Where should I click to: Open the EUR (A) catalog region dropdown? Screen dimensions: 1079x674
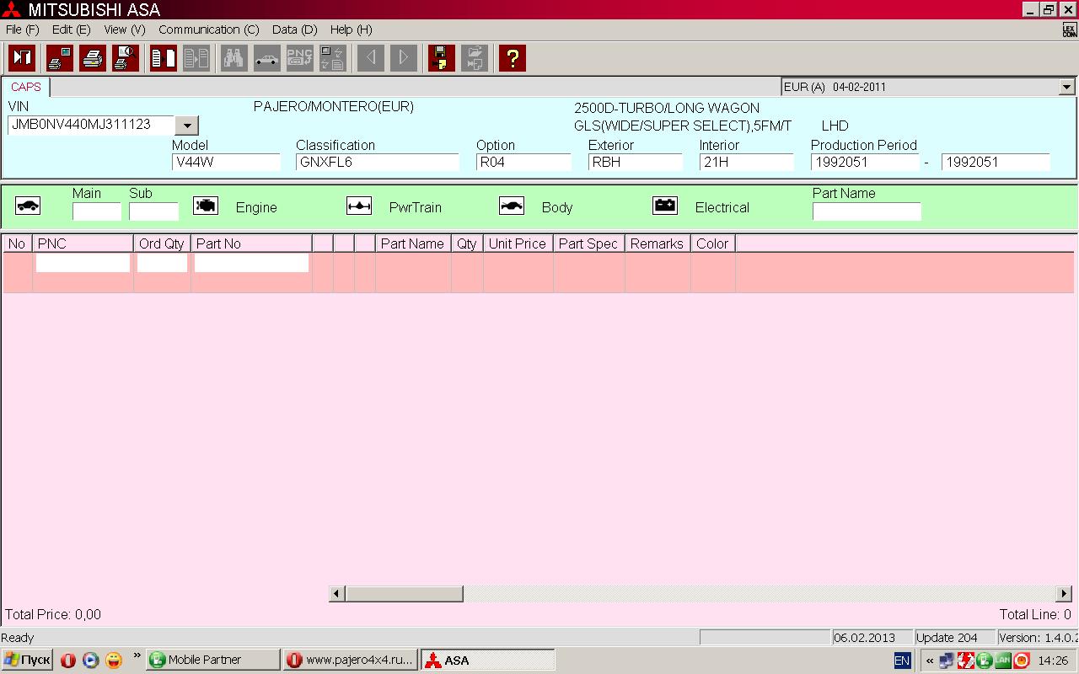tap(1066, 87)
